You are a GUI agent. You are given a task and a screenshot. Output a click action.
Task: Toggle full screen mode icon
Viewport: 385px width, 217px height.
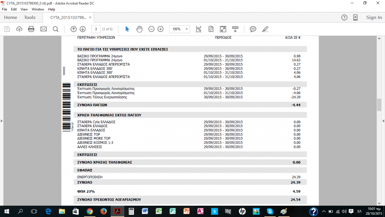pyautogui.click(x=223, y=29)
